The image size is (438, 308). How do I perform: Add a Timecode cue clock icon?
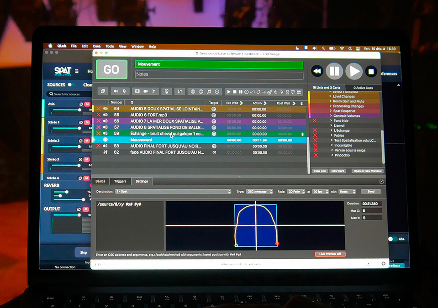[217, 92]
